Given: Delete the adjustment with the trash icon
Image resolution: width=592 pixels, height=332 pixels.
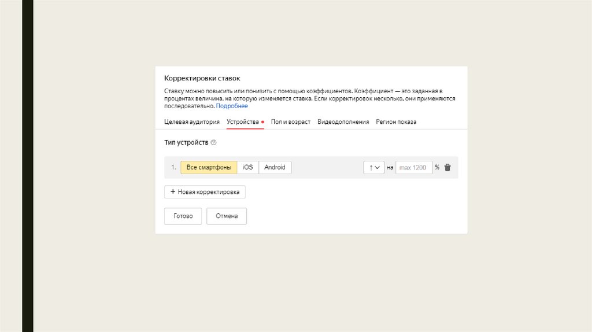Looking at the screenshot, I should coord(447,167).
